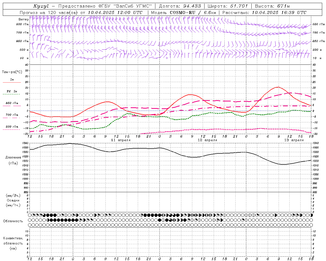
Task: Click the 11 апреля date label
Action: pyautogui.click(x=121, y=140)
